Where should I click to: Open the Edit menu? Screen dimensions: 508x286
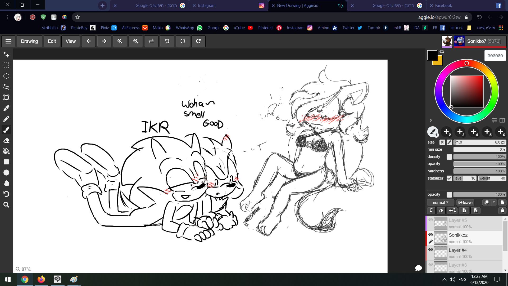pos(52,41)
